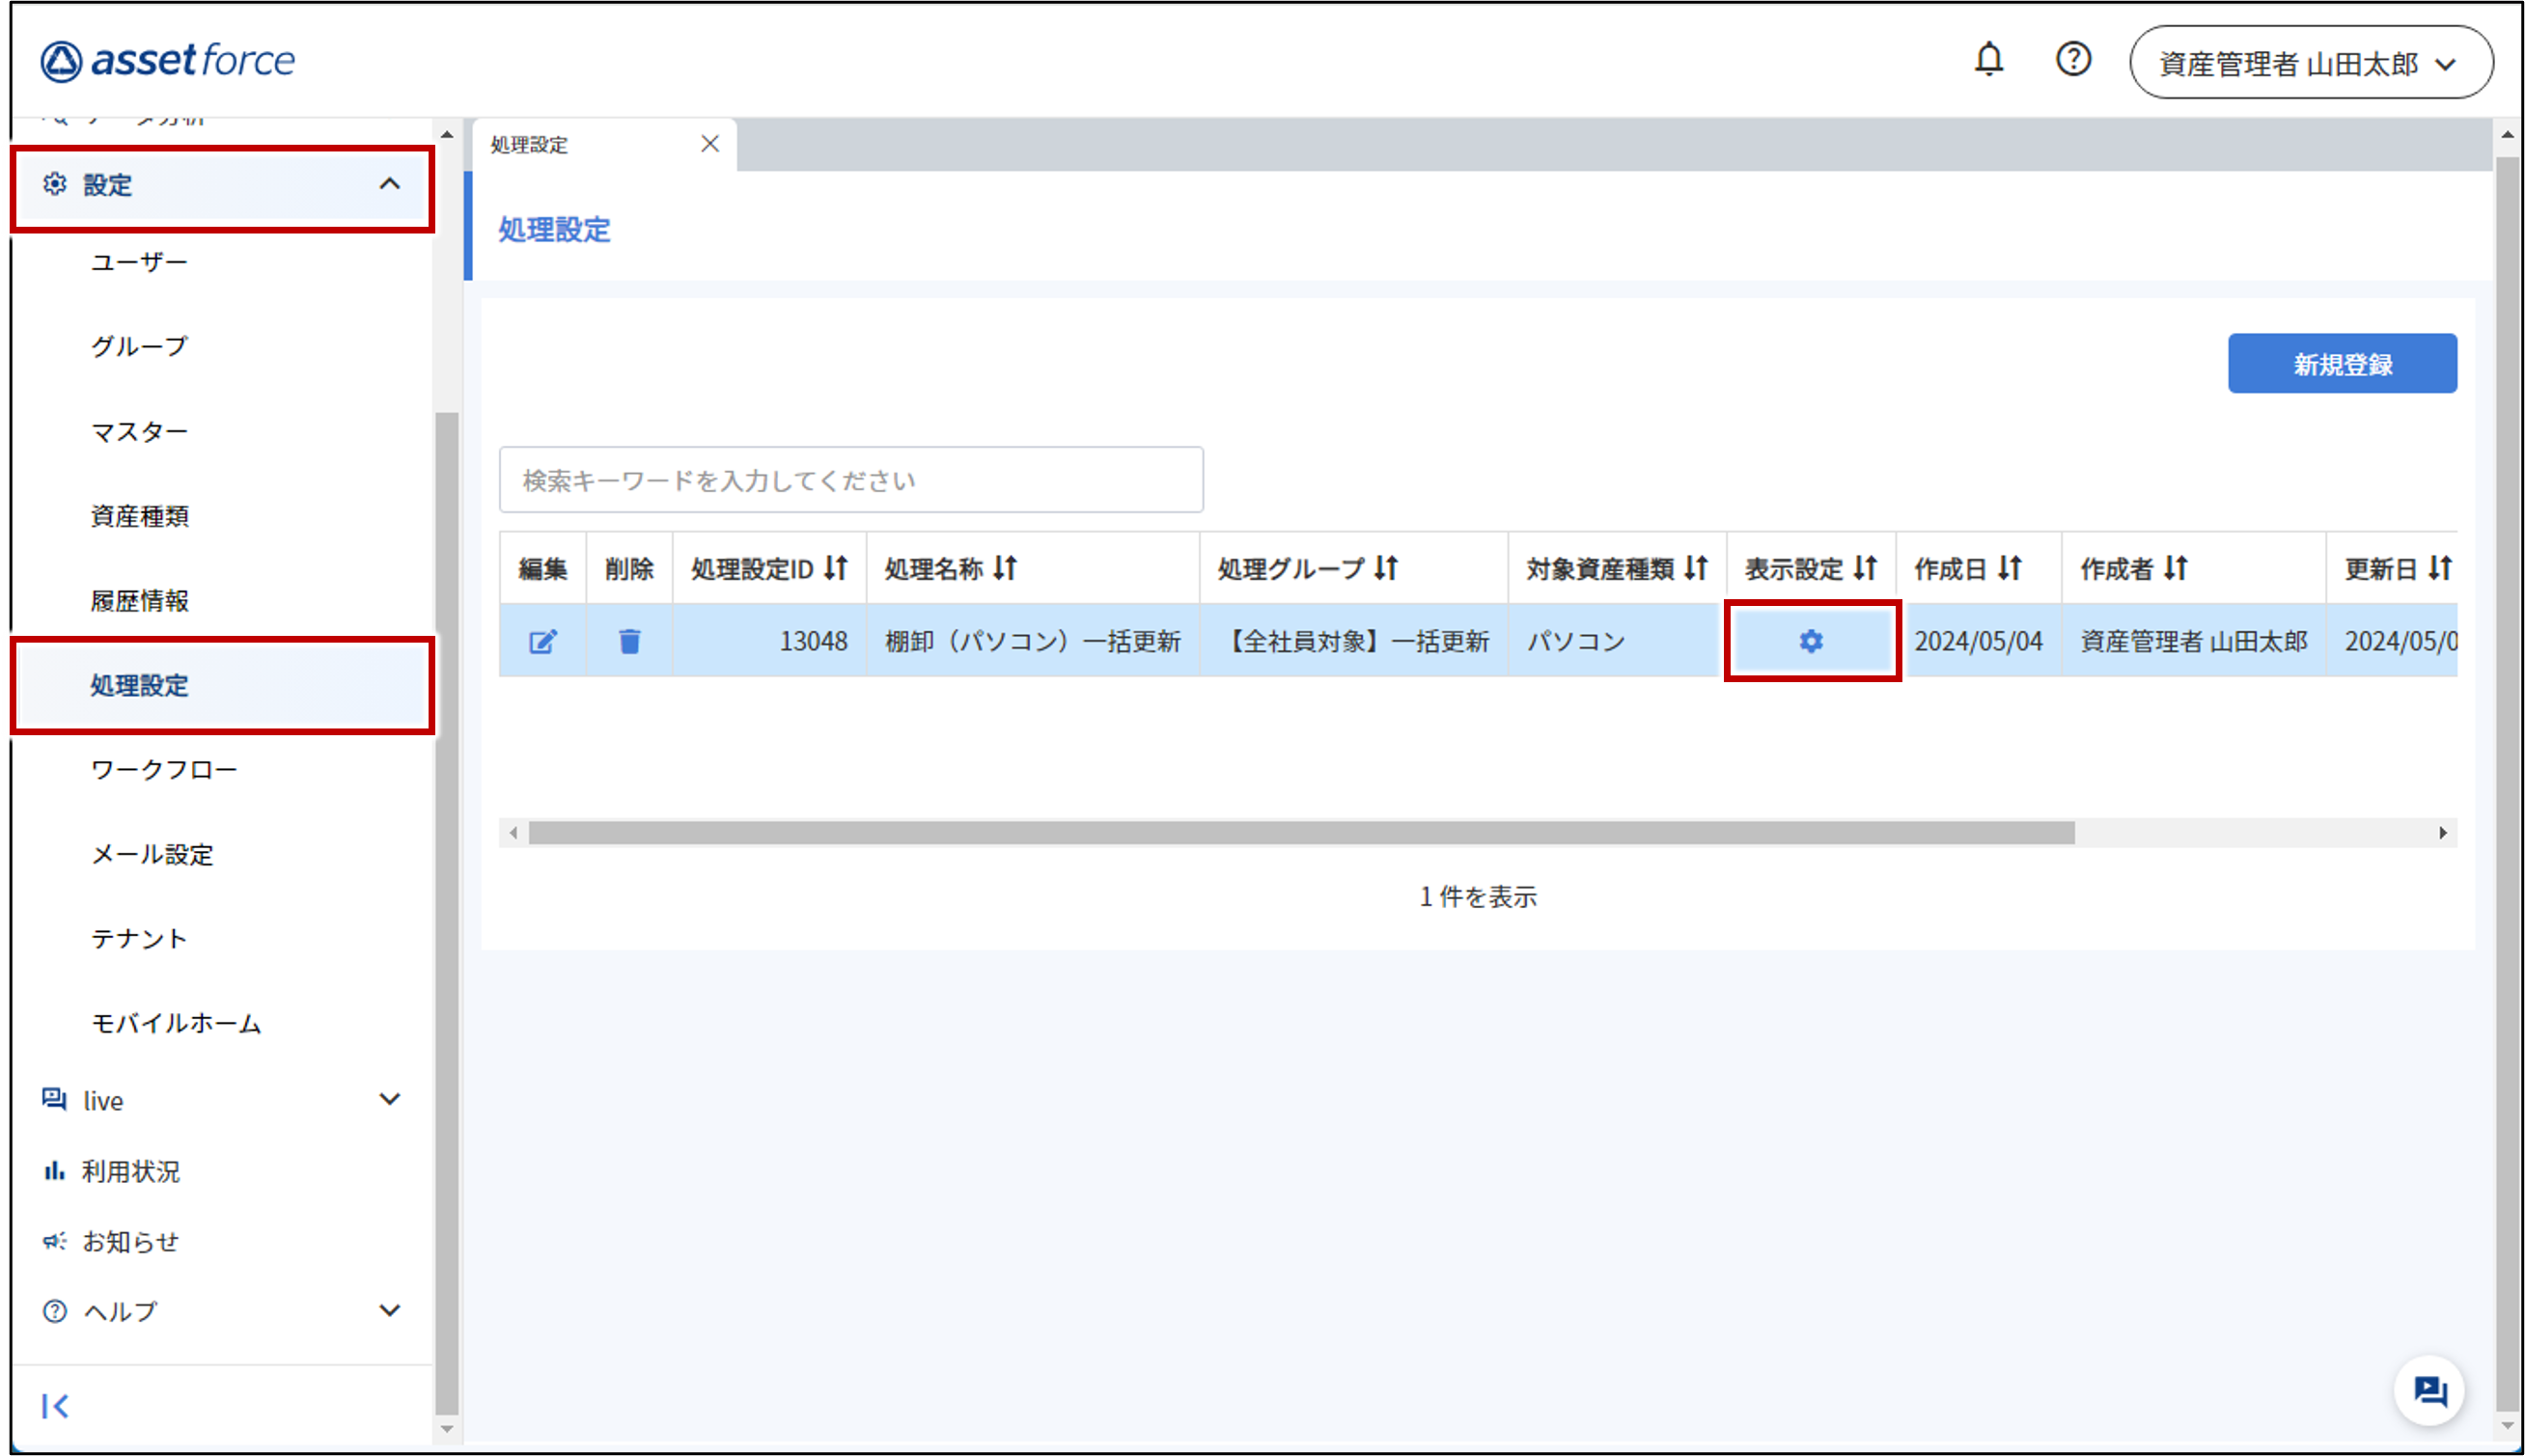Open 利用状況 from the sidebar
The height and width of the screenshot is (1456, 2525).
pos(130,1171)
